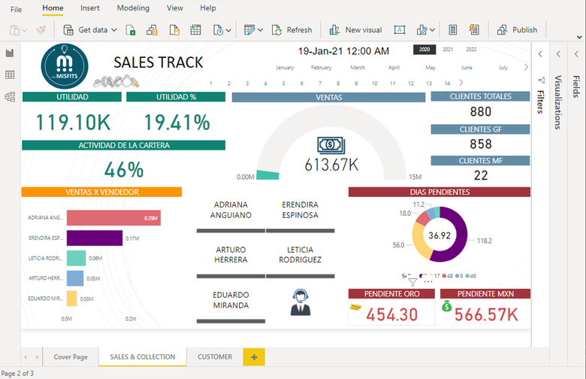The width and height of the screenshot is (586, 379).
Task: Open the Paste dropdown arrow
Action: [24, 30]
